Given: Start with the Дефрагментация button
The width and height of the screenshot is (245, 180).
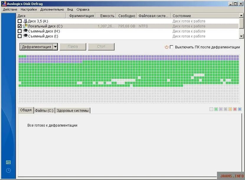Looking at the screenshot, I should (36, 47).
